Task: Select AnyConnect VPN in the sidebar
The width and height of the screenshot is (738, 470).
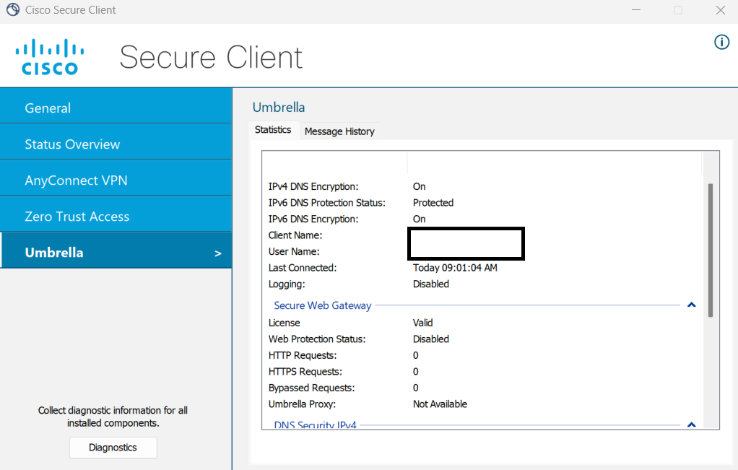Action: (x=116, y=180)
